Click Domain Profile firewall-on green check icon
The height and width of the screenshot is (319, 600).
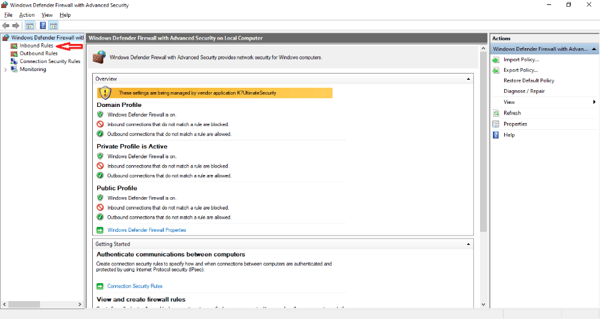pyautogui.click(x=100, y=114)
